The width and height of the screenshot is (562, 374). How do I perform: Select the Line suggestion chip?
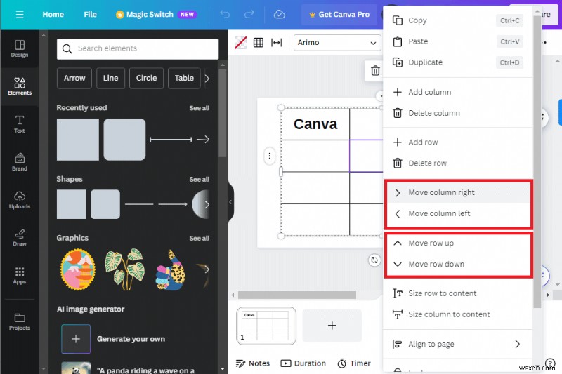pyautogui.click(x=110, y=78)
